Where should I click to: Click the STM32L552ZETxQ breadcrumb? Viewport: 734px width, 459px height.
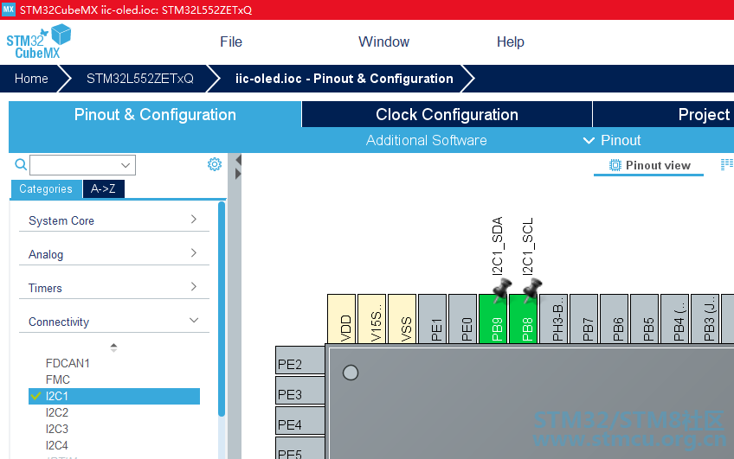[x=139, y=79]
